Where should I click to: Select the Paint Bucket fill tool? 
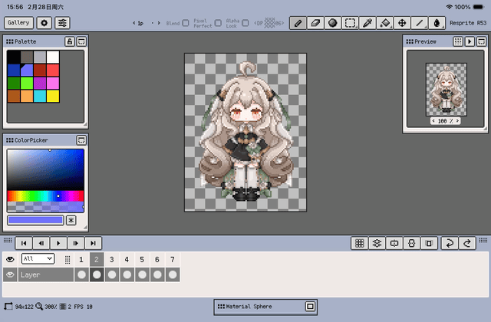click(x=385, y=23)
